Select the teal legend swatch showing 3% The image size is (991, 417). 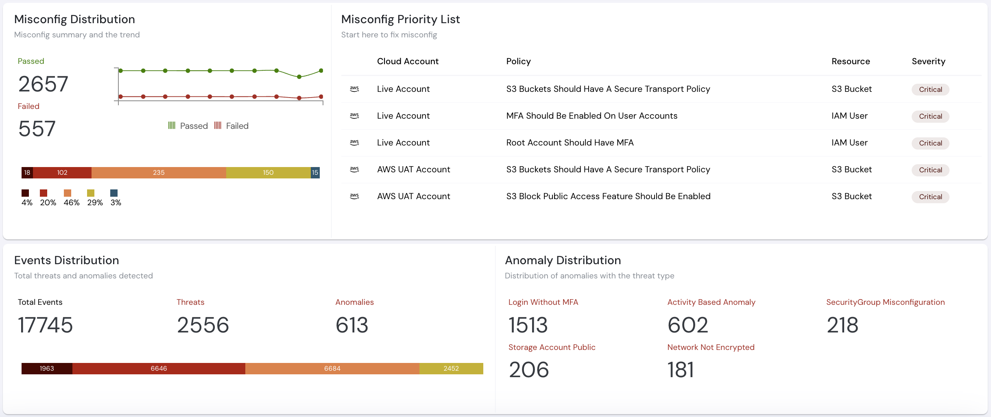click(x=114, y=193)
